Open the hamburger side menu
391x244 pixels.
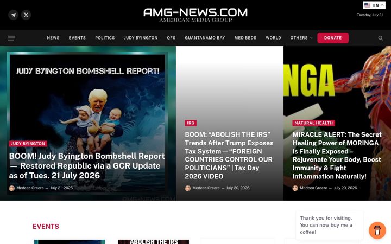[x=11, y=38]
